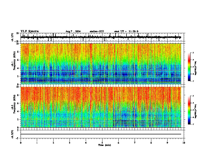
Task: Click the time axis tick label "8"
Action: pos(151,143)
